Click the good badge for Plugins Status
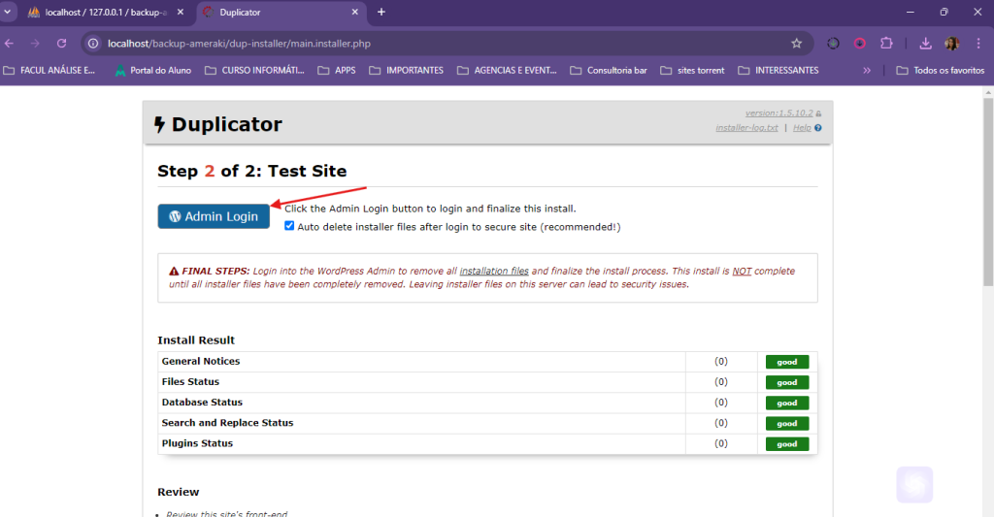The height and width of the screenshot is (517, 994). (x=786, y=444)
